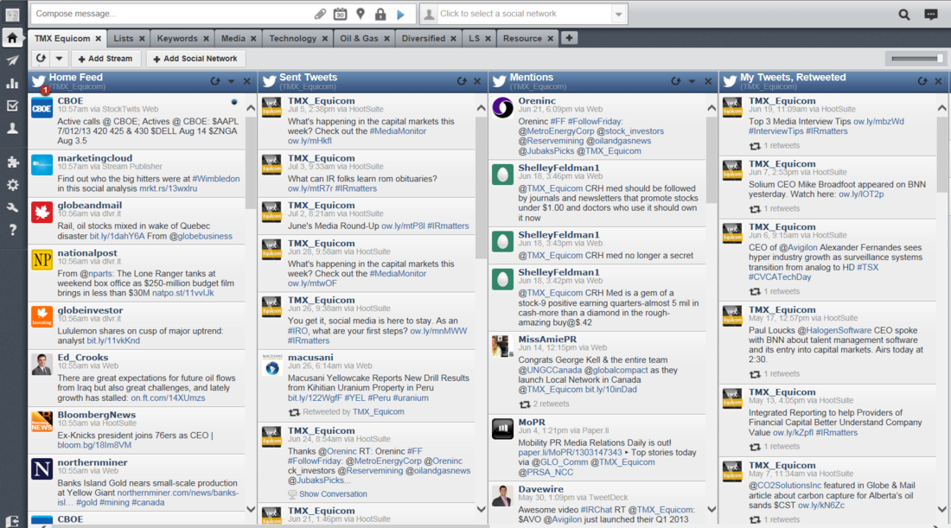
Task: Click scroll down arrow in Sent Tweets
Action: pos(481,509)
